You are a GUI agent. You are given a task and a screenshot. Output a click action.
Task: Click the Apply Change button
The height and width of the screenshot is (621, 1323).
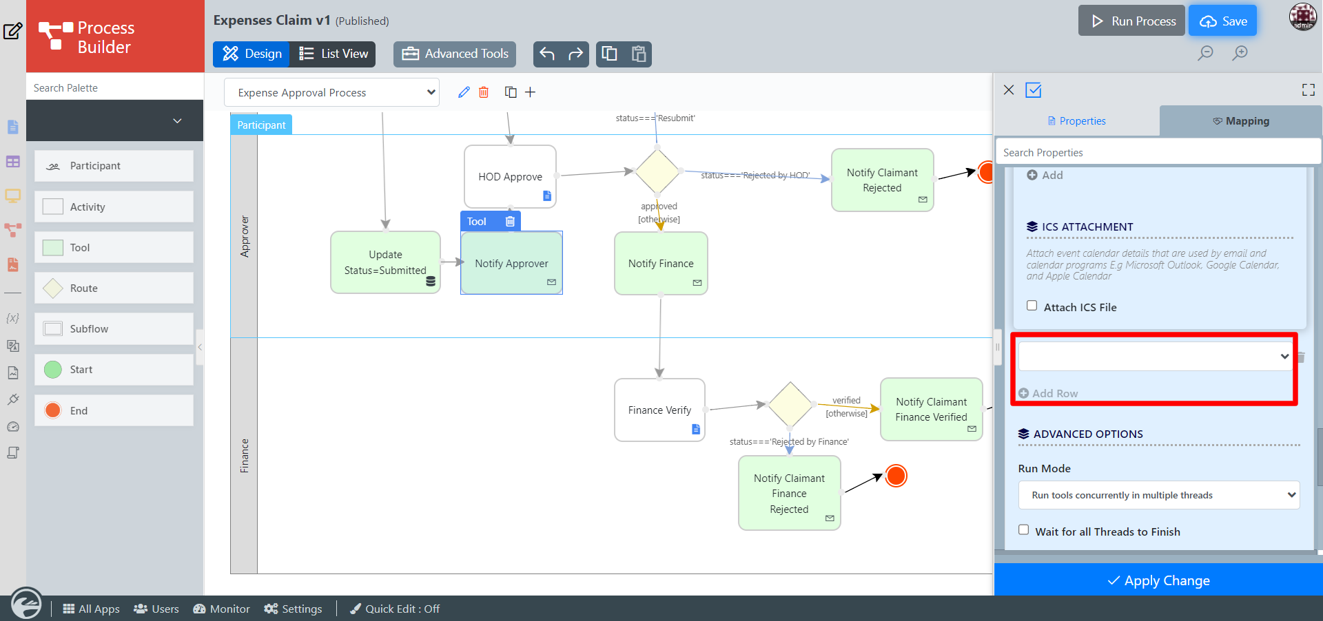(1158, 580)
